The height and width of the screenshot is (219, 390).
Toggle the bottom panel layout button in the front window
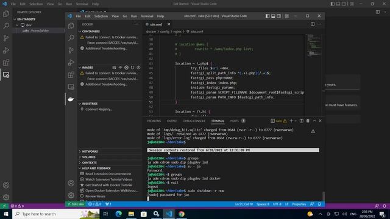273,16
